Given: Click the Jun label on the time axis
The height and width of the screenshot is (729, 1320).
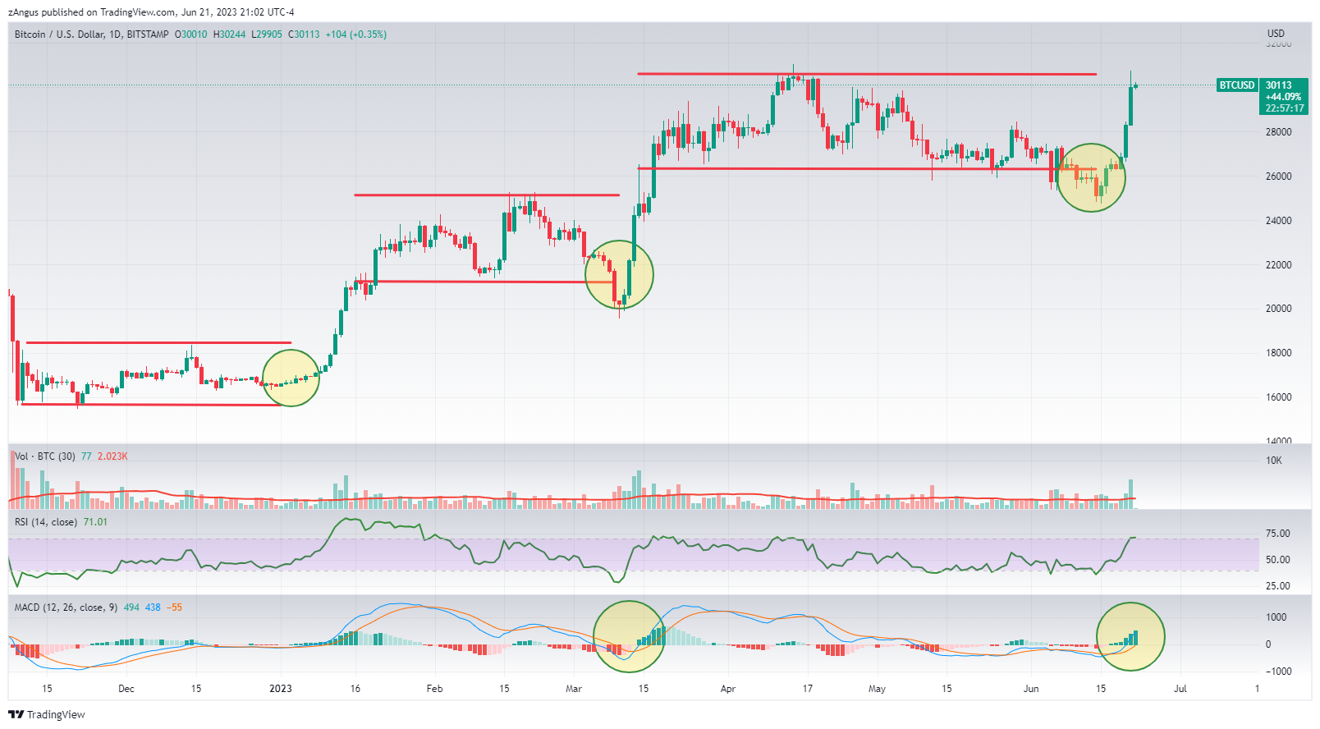Looking at the screenshot, I should point(1031,689).
